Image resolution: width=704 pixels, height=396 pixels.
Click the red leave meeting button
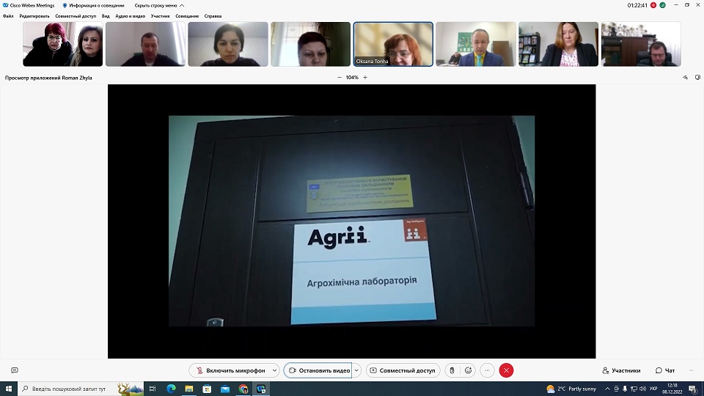tap(506, 370)
